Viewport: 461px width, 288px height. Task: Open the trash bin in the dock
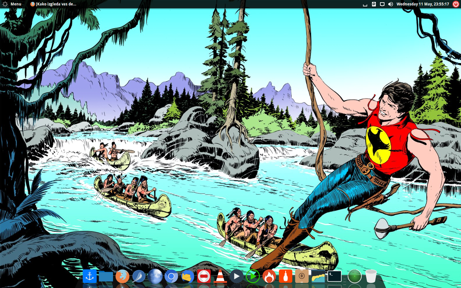click(371, 276)
